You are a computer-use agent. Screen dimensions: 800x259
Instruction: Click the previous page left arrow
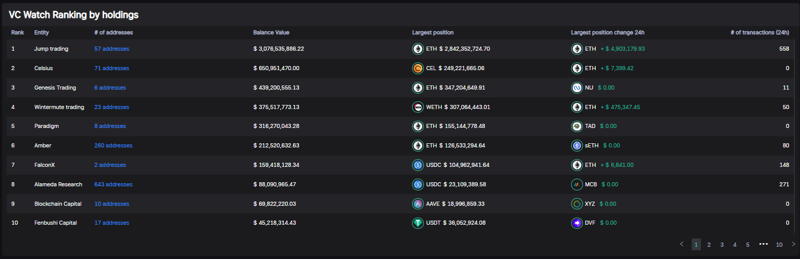(681, 244)
